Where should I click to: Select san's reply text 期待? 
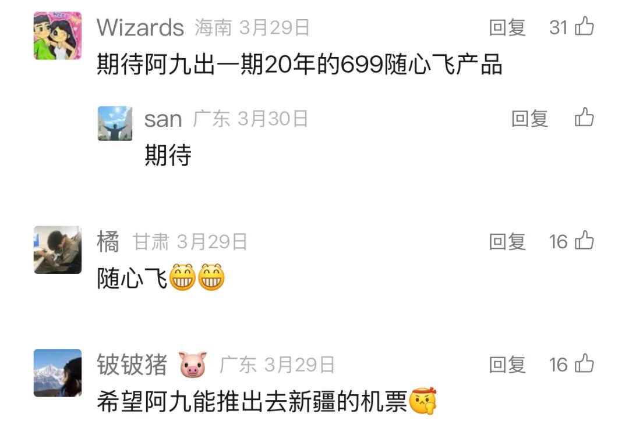[x=168, y=155]
